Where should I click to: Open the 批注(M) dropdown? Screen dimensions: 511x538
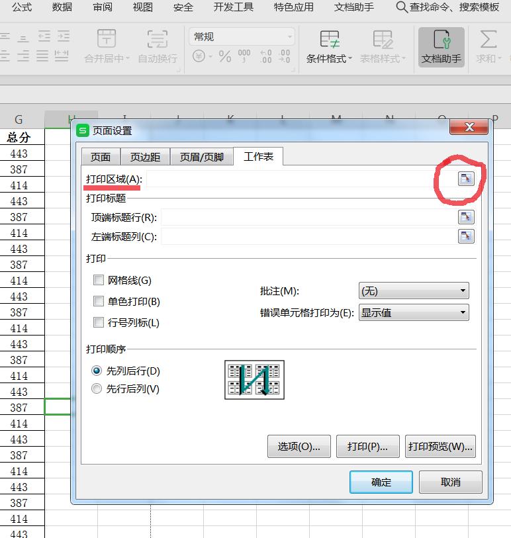[414, 291]
